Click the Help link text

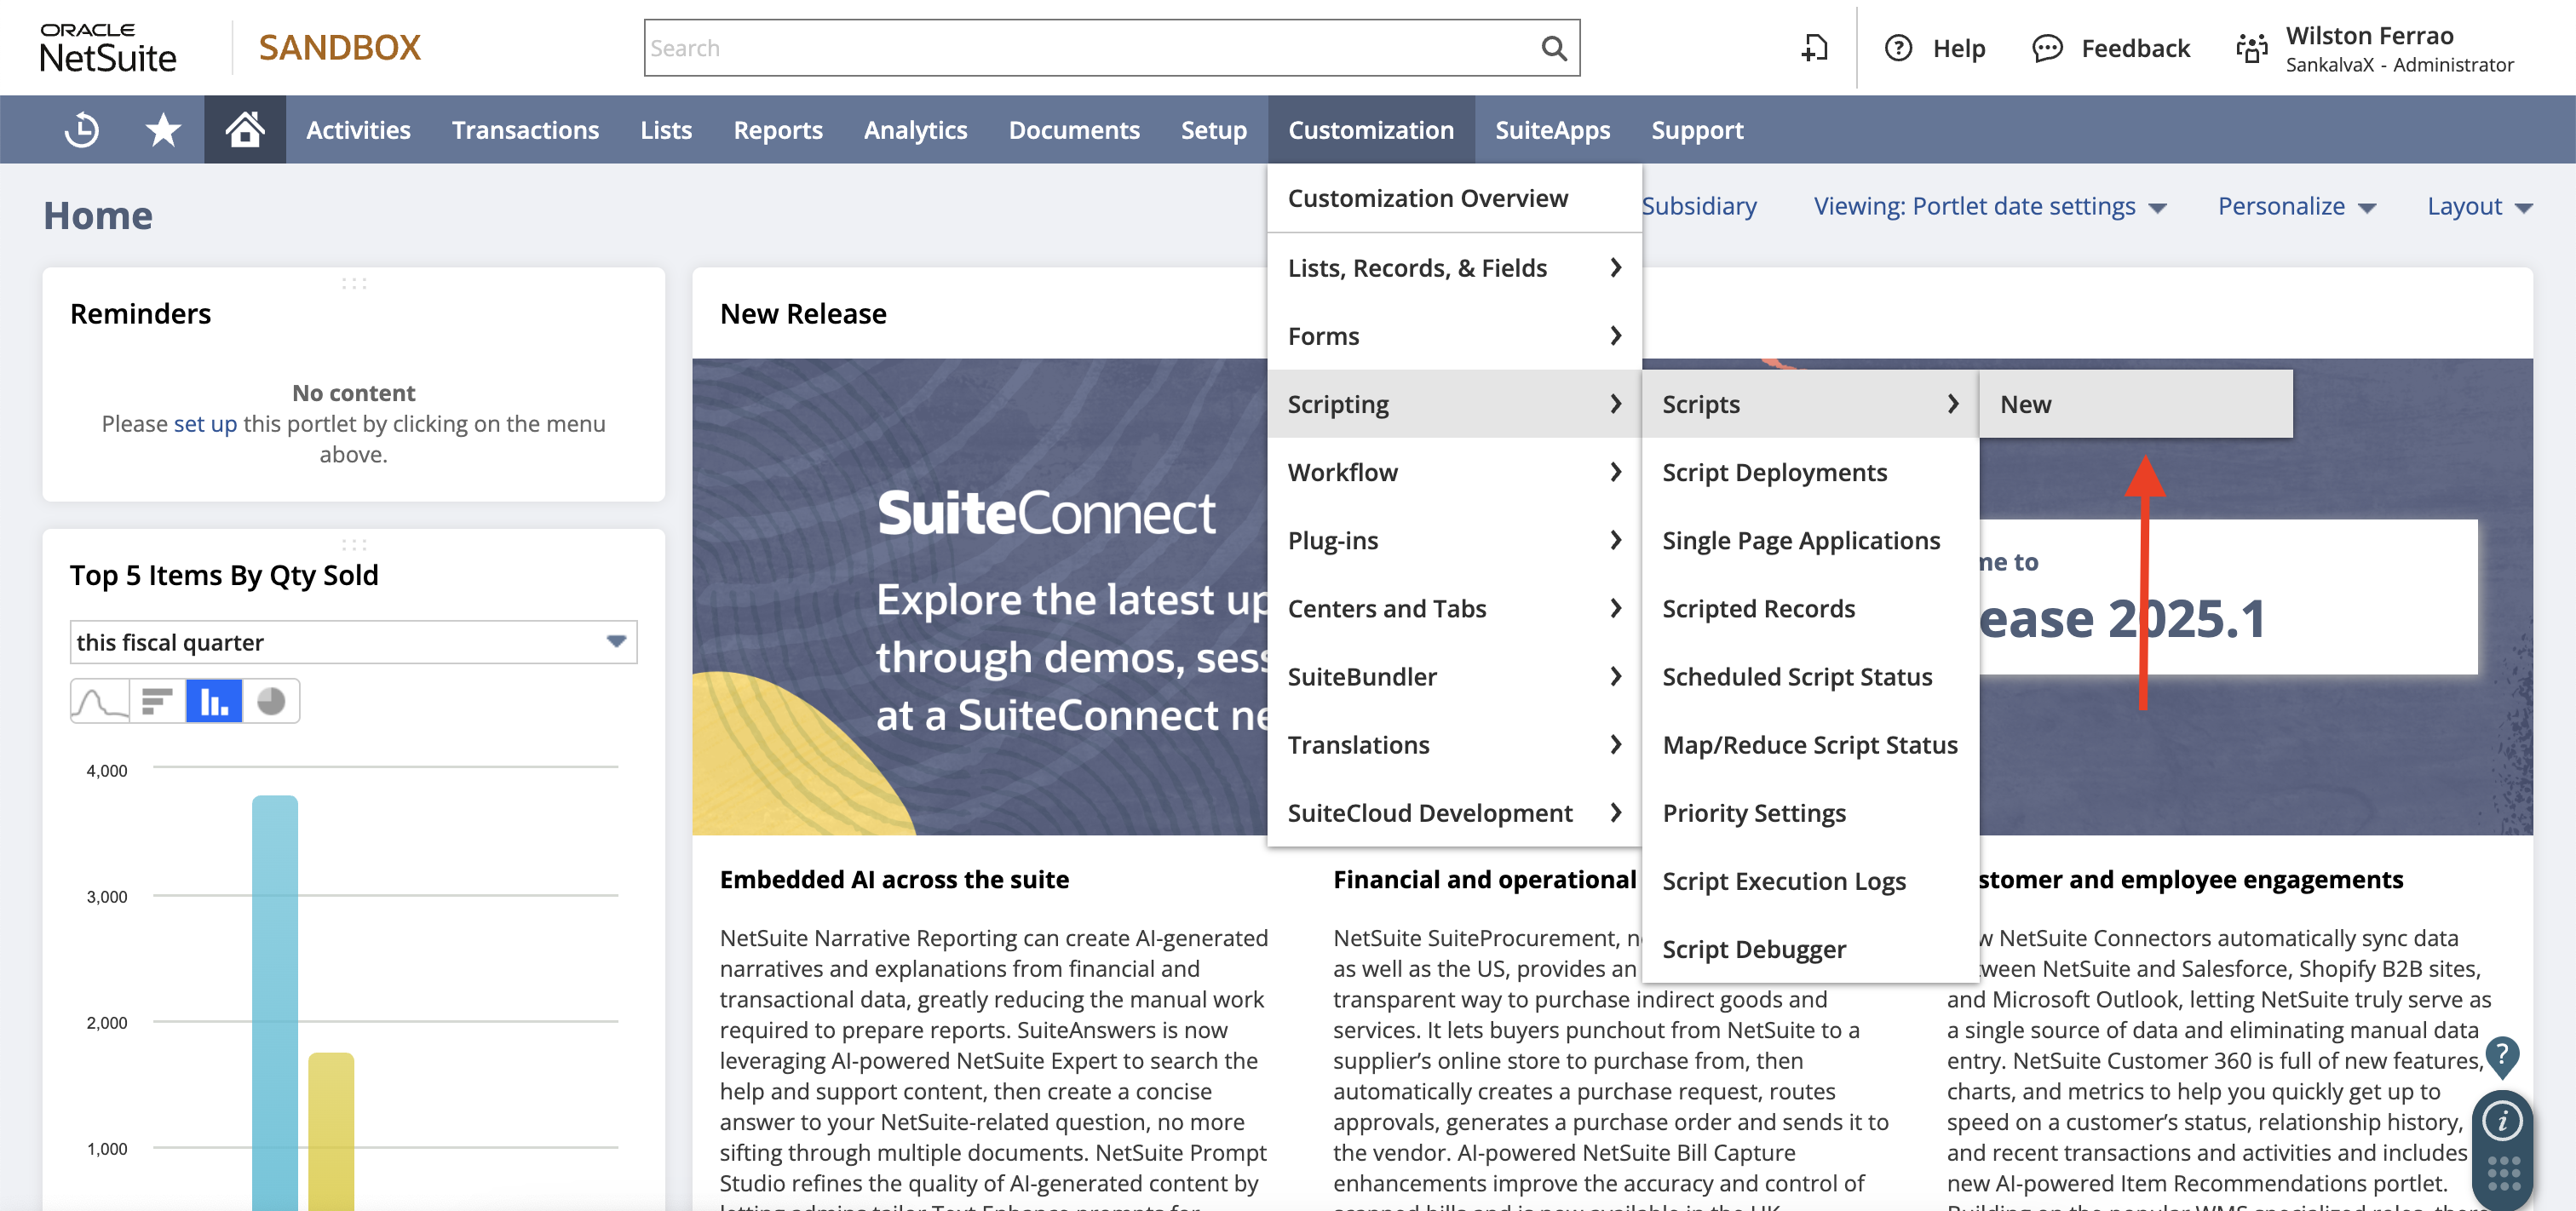[1958, 48]
